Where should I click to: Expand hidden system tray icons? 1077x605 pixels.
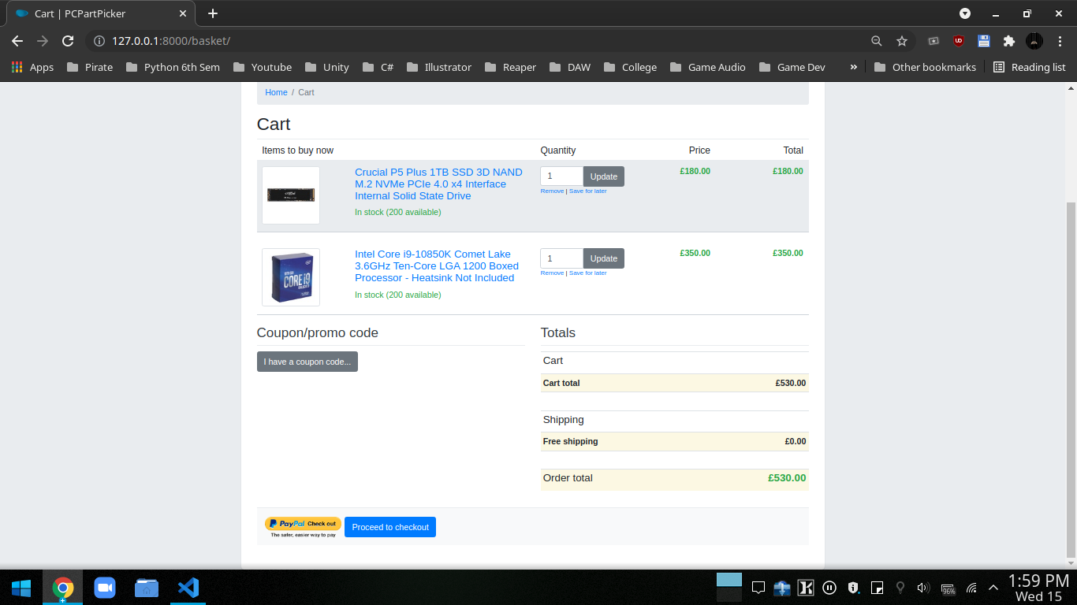[x=993, y=588]
